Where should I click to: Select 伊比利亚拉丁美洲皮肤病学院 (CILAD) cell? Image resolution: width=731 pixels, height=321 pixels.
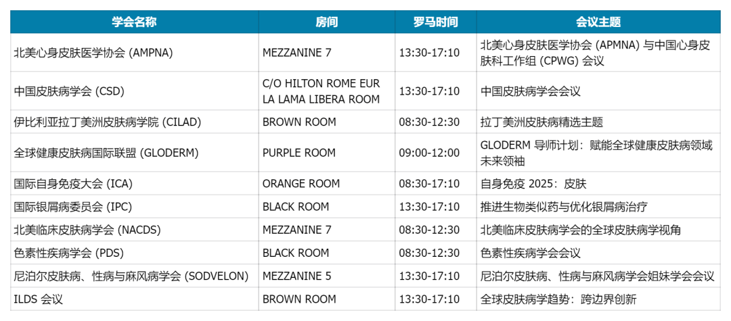(134, 122)
